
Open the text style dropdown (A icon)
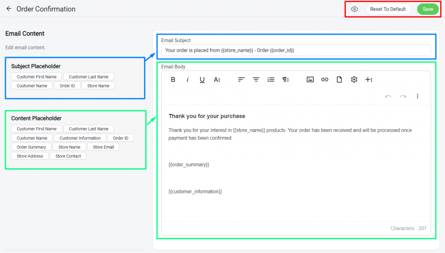click(x=217, y=80)
